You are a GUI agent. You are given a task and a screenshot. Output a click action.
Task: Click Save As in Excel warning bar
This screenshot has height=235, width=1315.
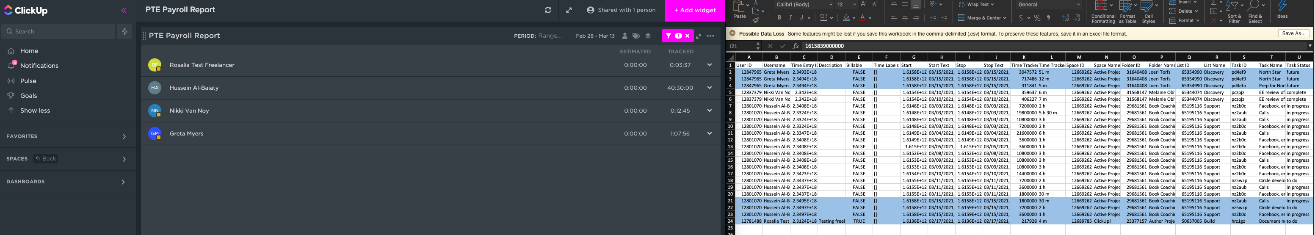[x=1294, y=33]
